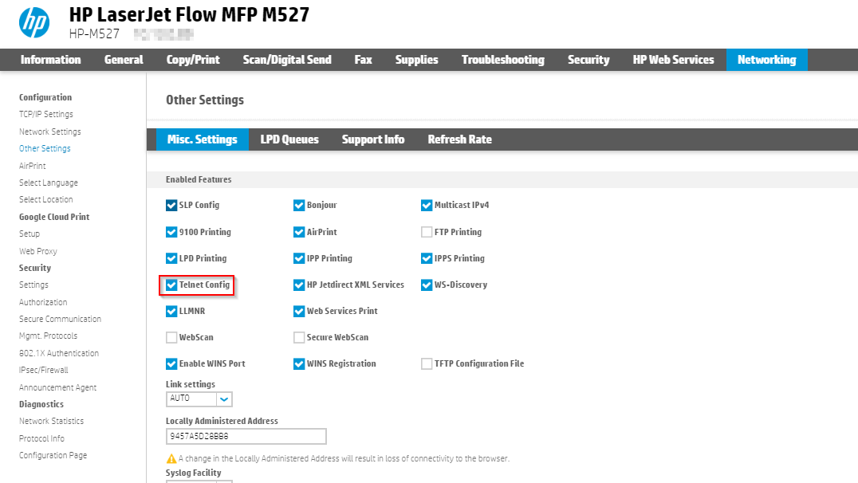Open TCP/IP Settings in sidebar
Screen dimensions: 858x483
[46, 115]
